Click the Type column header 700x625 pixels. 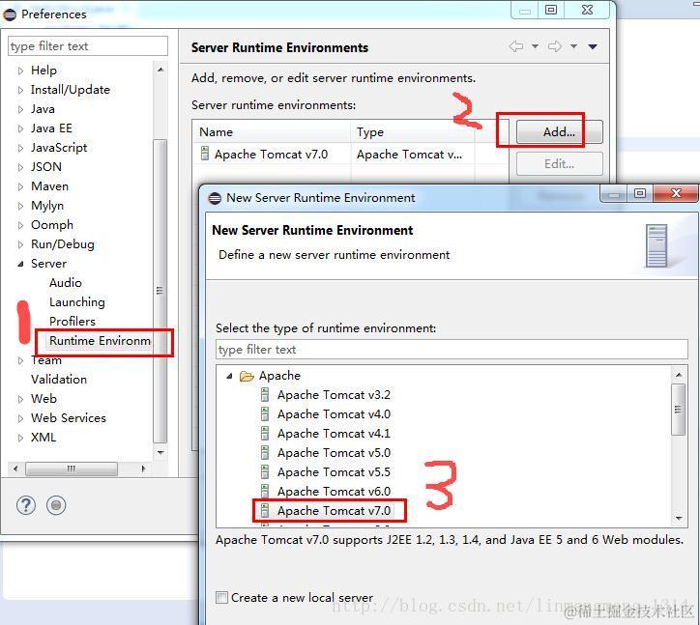412,132
